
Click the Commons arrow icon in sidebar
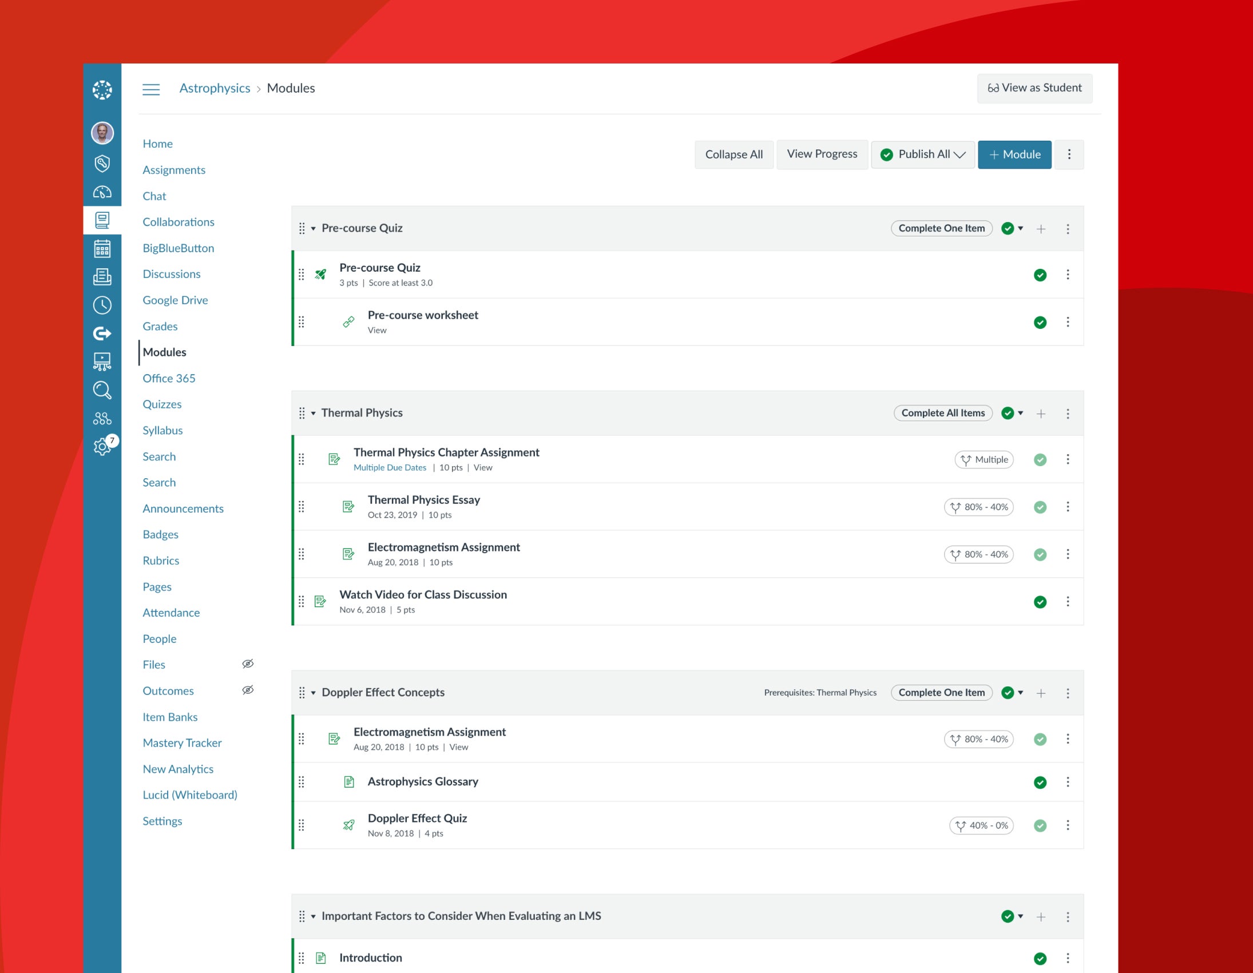pyautogui.click(x=102, y=333)
